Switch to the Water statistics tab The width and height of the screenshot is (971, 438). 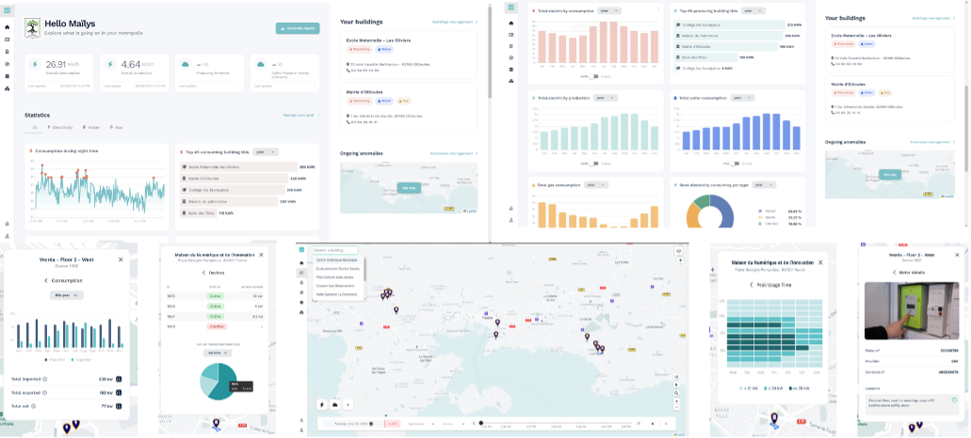pyautogui.click(x=91, y=127)
